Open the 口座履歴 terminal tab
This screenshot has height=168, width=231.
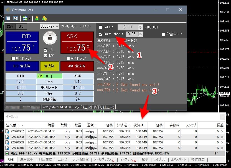pyautogui.click(x=45, y=159)
